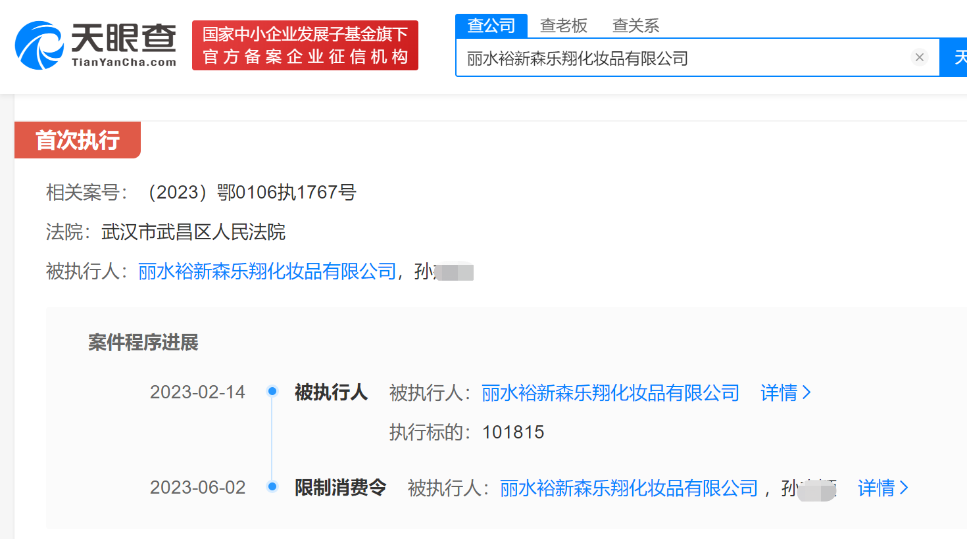Click the timeline dot beside 2023-06-02
Image resolution: width=967 pixels, height=539 pixels.
(272, 487)
